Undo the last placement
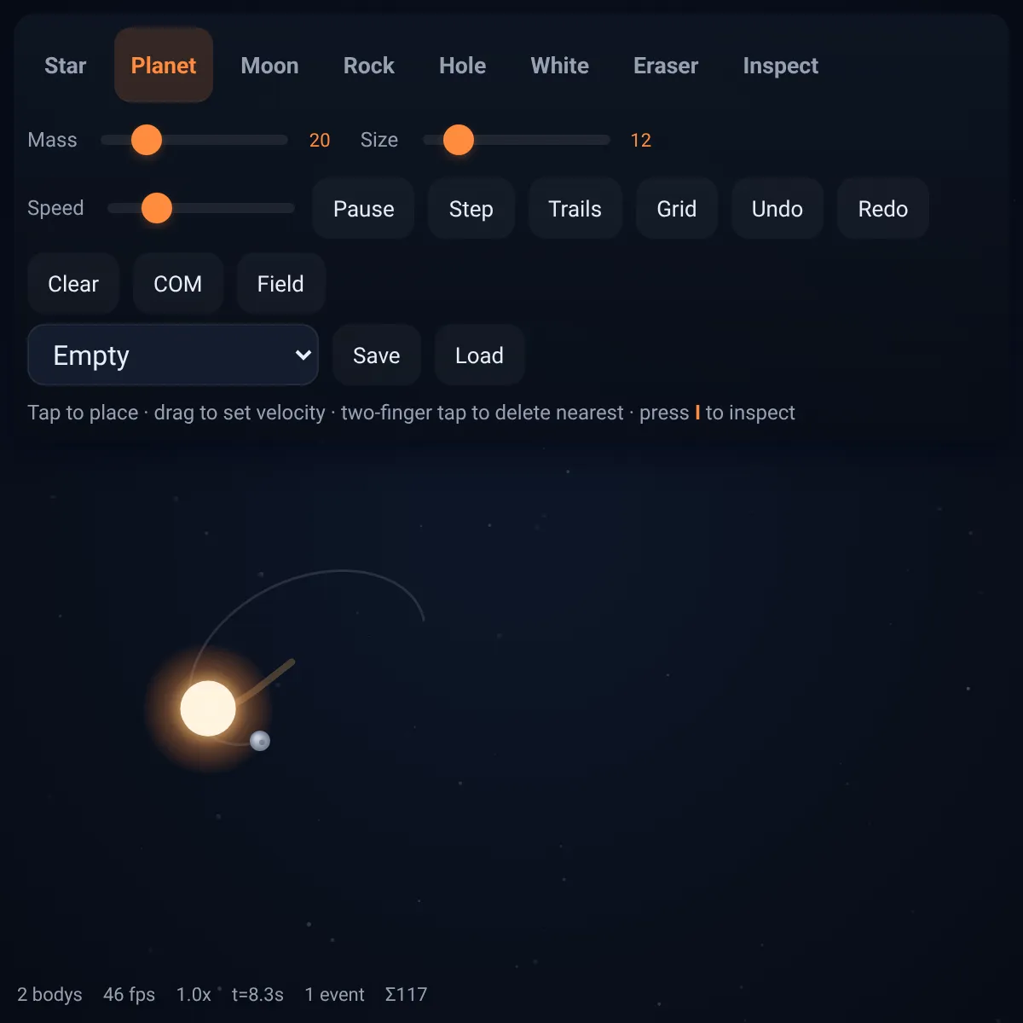The image size is (1023, 1023). click(777, 209)
